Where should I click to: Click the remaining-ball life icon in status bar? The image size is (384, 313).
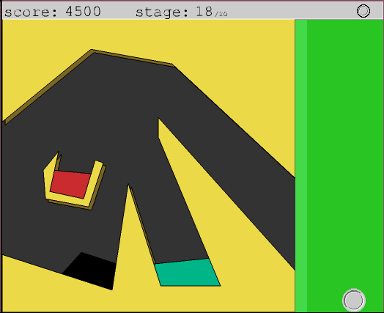tap(363, 11)
